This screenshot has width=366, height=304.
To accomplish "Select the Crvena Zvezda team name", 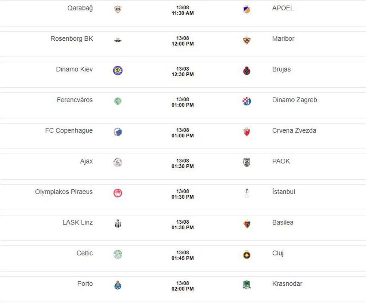I will coord(294,130).
